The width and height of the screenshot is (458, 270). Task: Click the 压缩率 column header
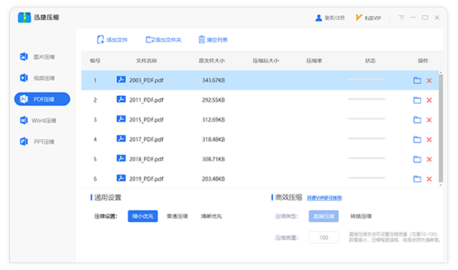(x=315, y=61)
